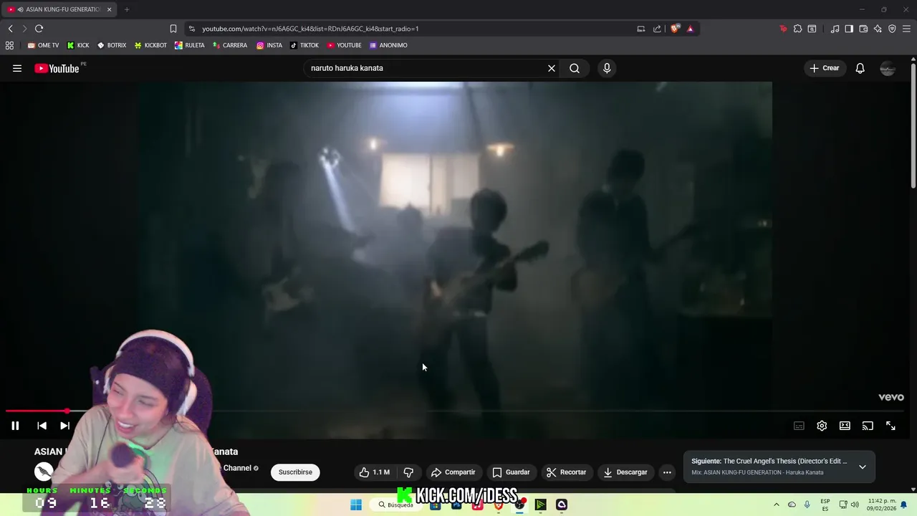The image size is (917, 516).
Task: Open the Brave VPN shield icon
Action: coord(892,29)
